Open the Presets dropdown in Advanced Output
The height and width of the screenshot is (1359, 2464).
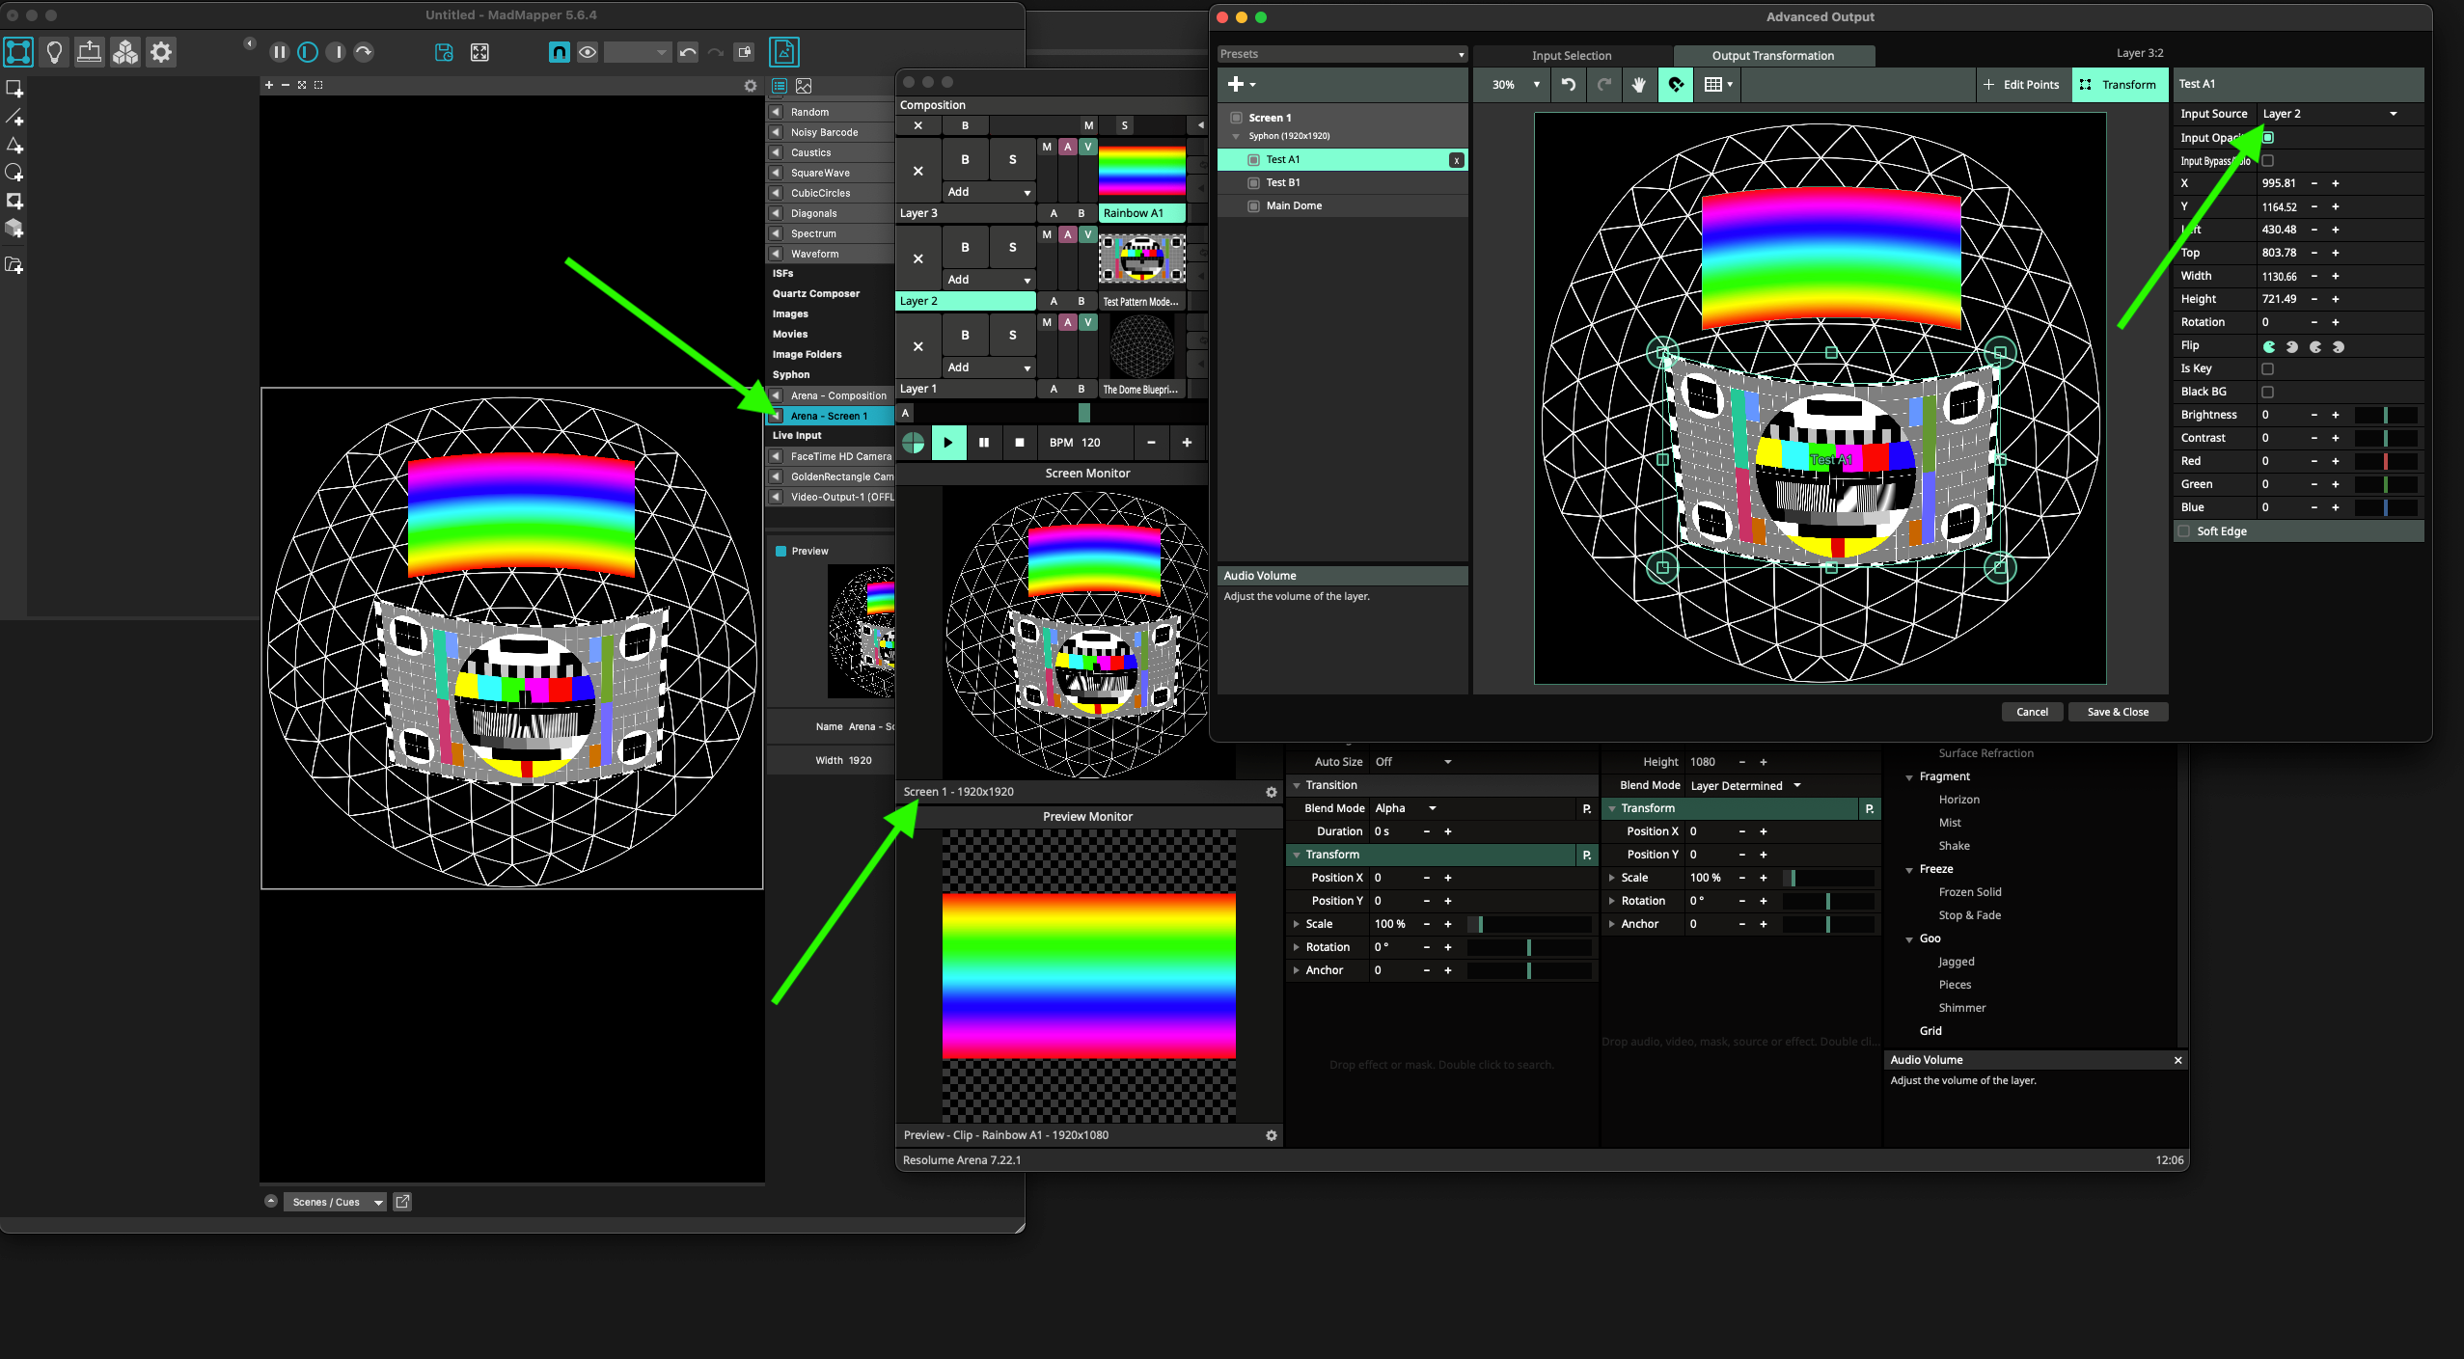point(1341,54)
